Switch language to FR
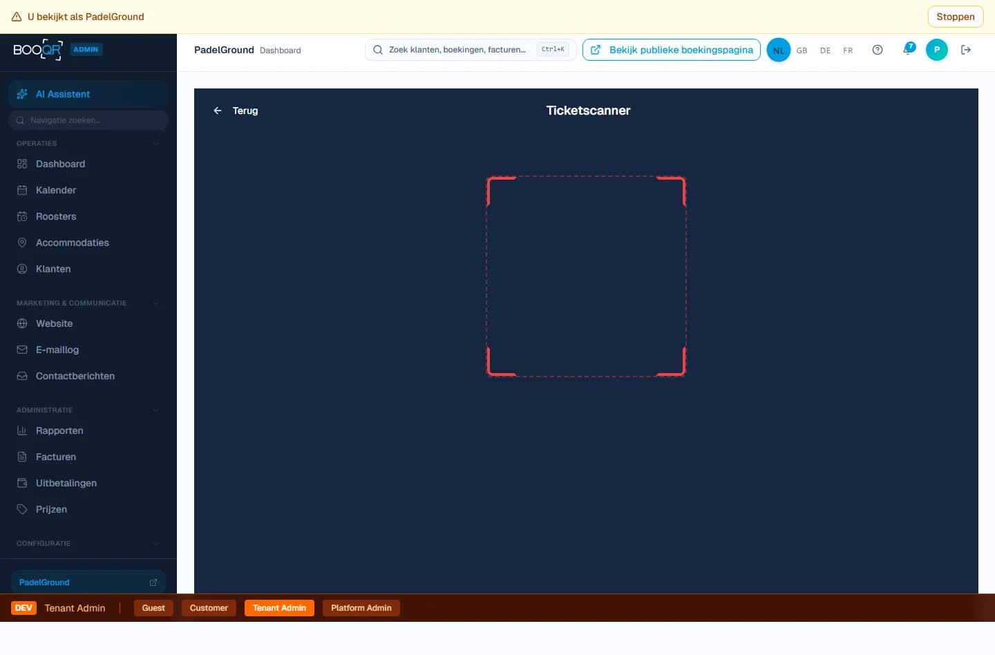Image resolution: width=995 pixels, height=655 pixels. point(848,50)
